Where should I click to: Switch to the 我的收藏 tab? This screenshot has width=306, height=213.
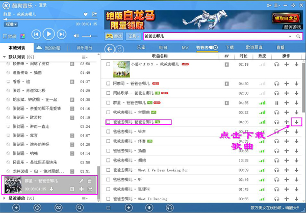tap(48, 48)
